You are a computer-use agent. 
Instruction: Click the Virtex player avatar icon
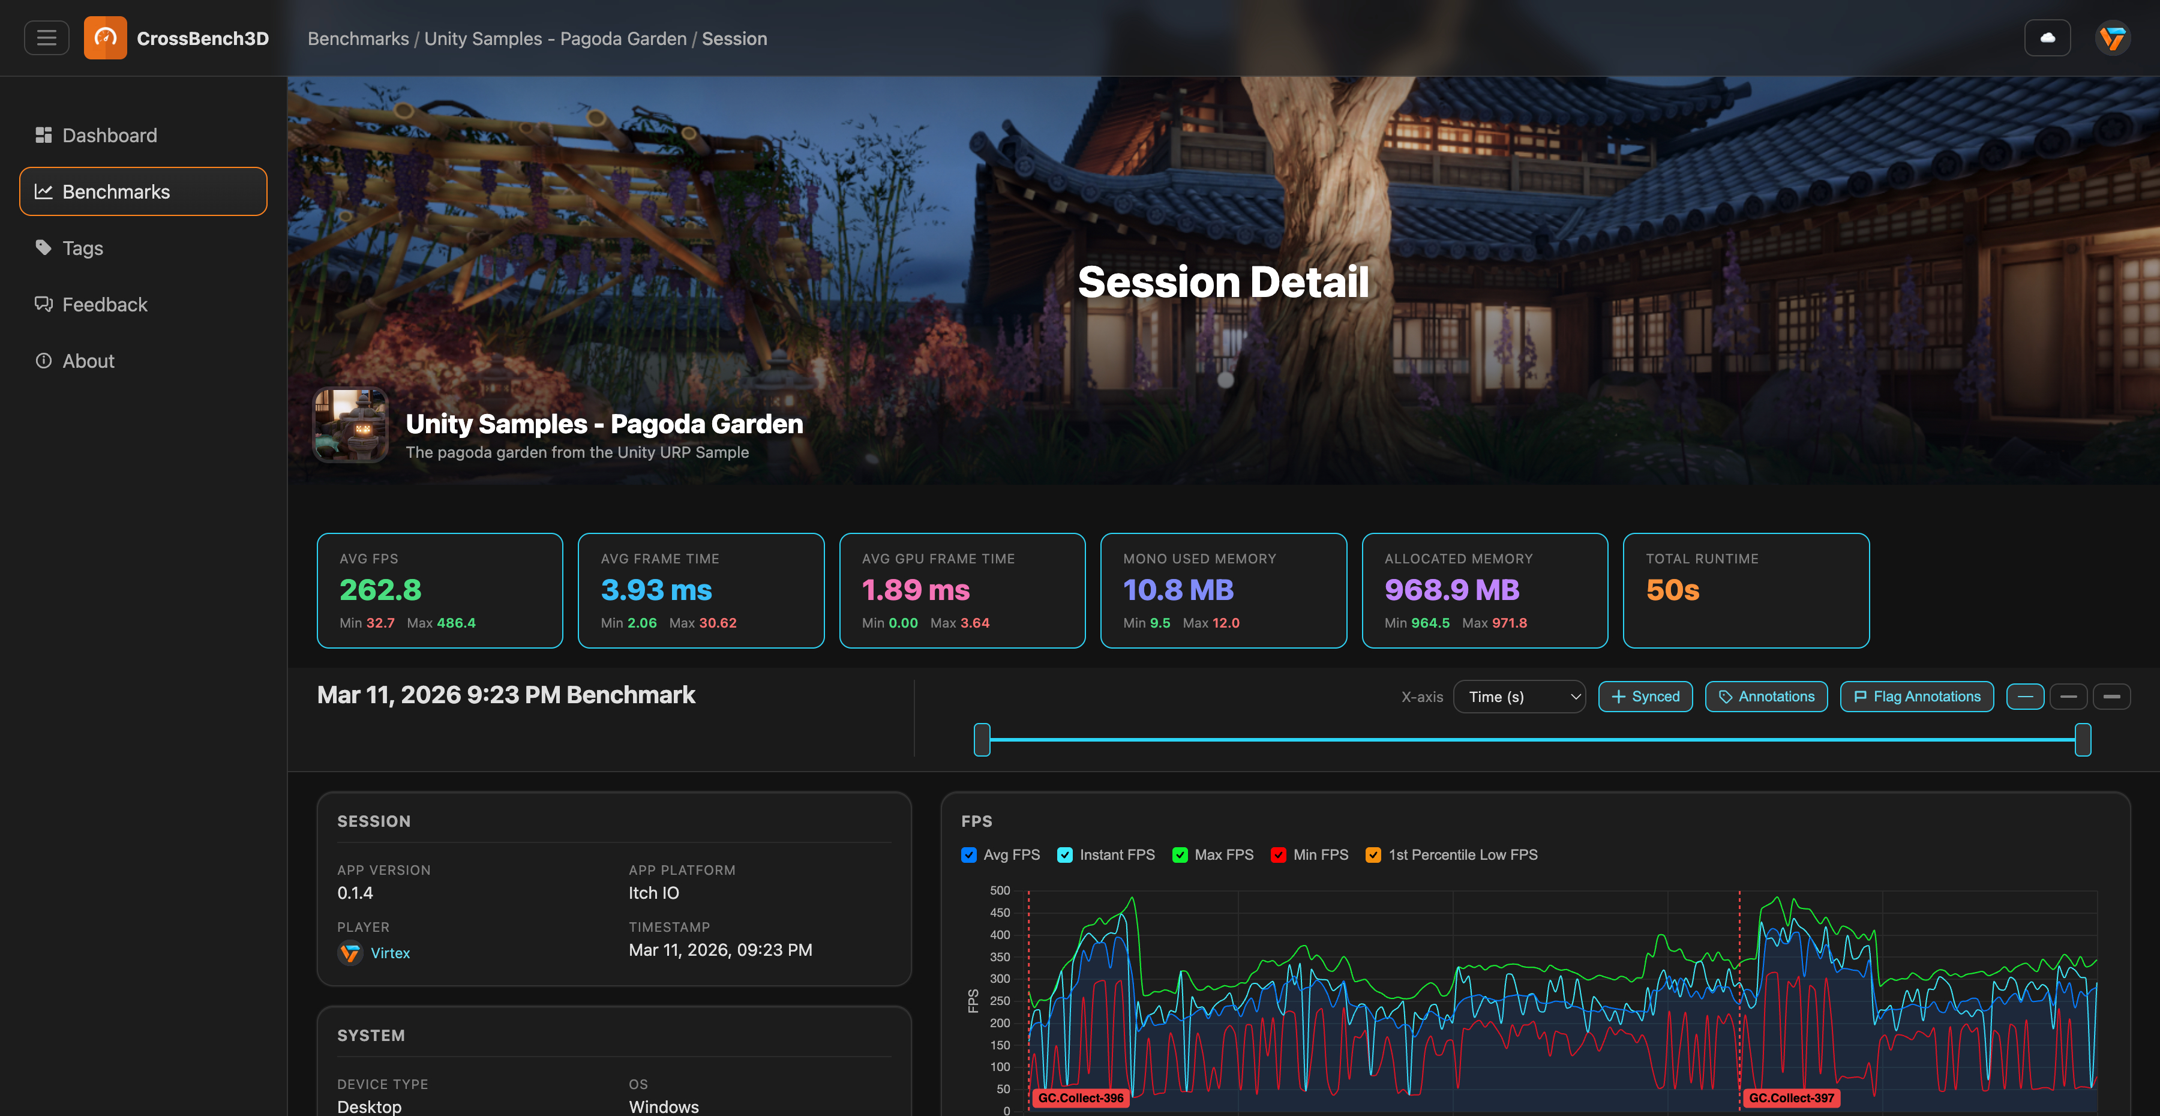pos(350,953)
